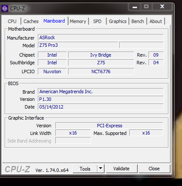This screenshot has width=182, height=186.
Task: Click the BIOS date 05/14/2012 field
Action: 101,107
